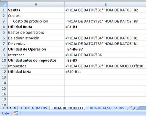Image resolution: width=147 pixels, height=116 pixels.
Task: Select the Impuestos label cell
Action: [x=36, y=66]
